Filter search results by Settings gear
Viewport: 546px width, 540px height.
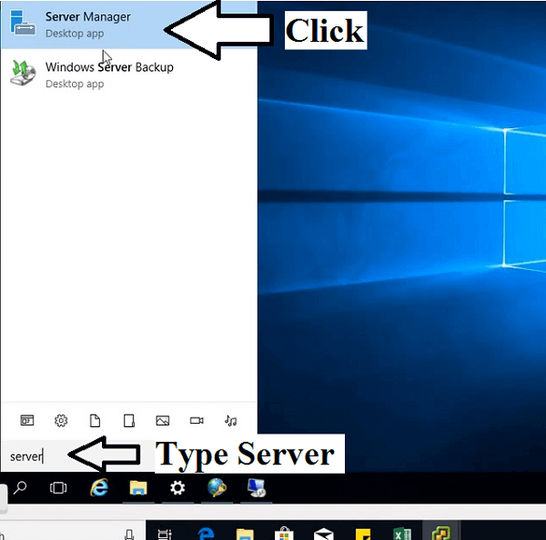pyautogui.click(x=61, y=421)
